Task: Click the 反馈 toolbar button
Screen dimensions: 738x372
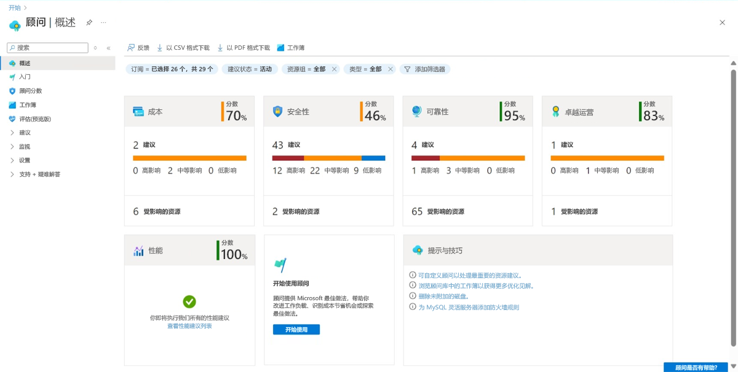Action: point(138,48)
